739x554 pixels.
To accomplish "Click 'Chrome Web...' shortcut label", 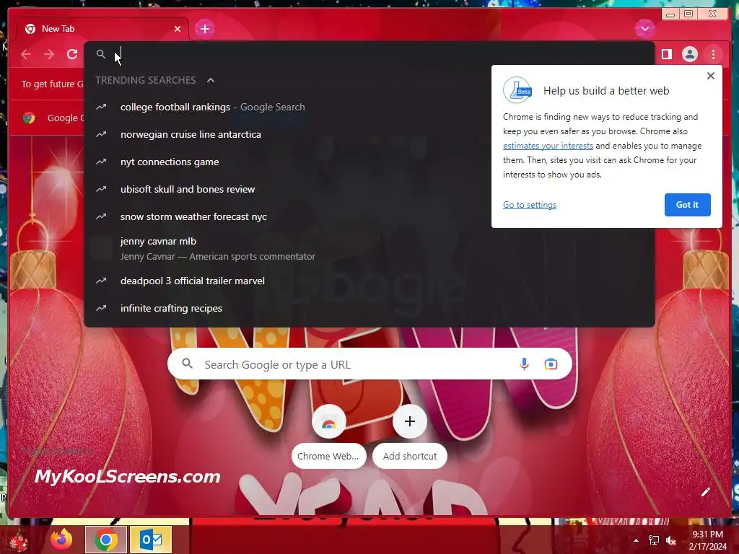I will pos(328,456).
